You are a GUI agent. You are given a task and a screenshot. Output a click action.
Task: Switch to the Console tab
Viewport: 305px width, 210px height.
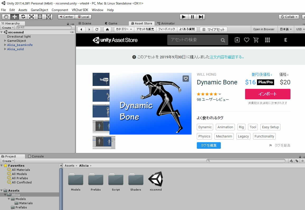click(x=36, y=156)
